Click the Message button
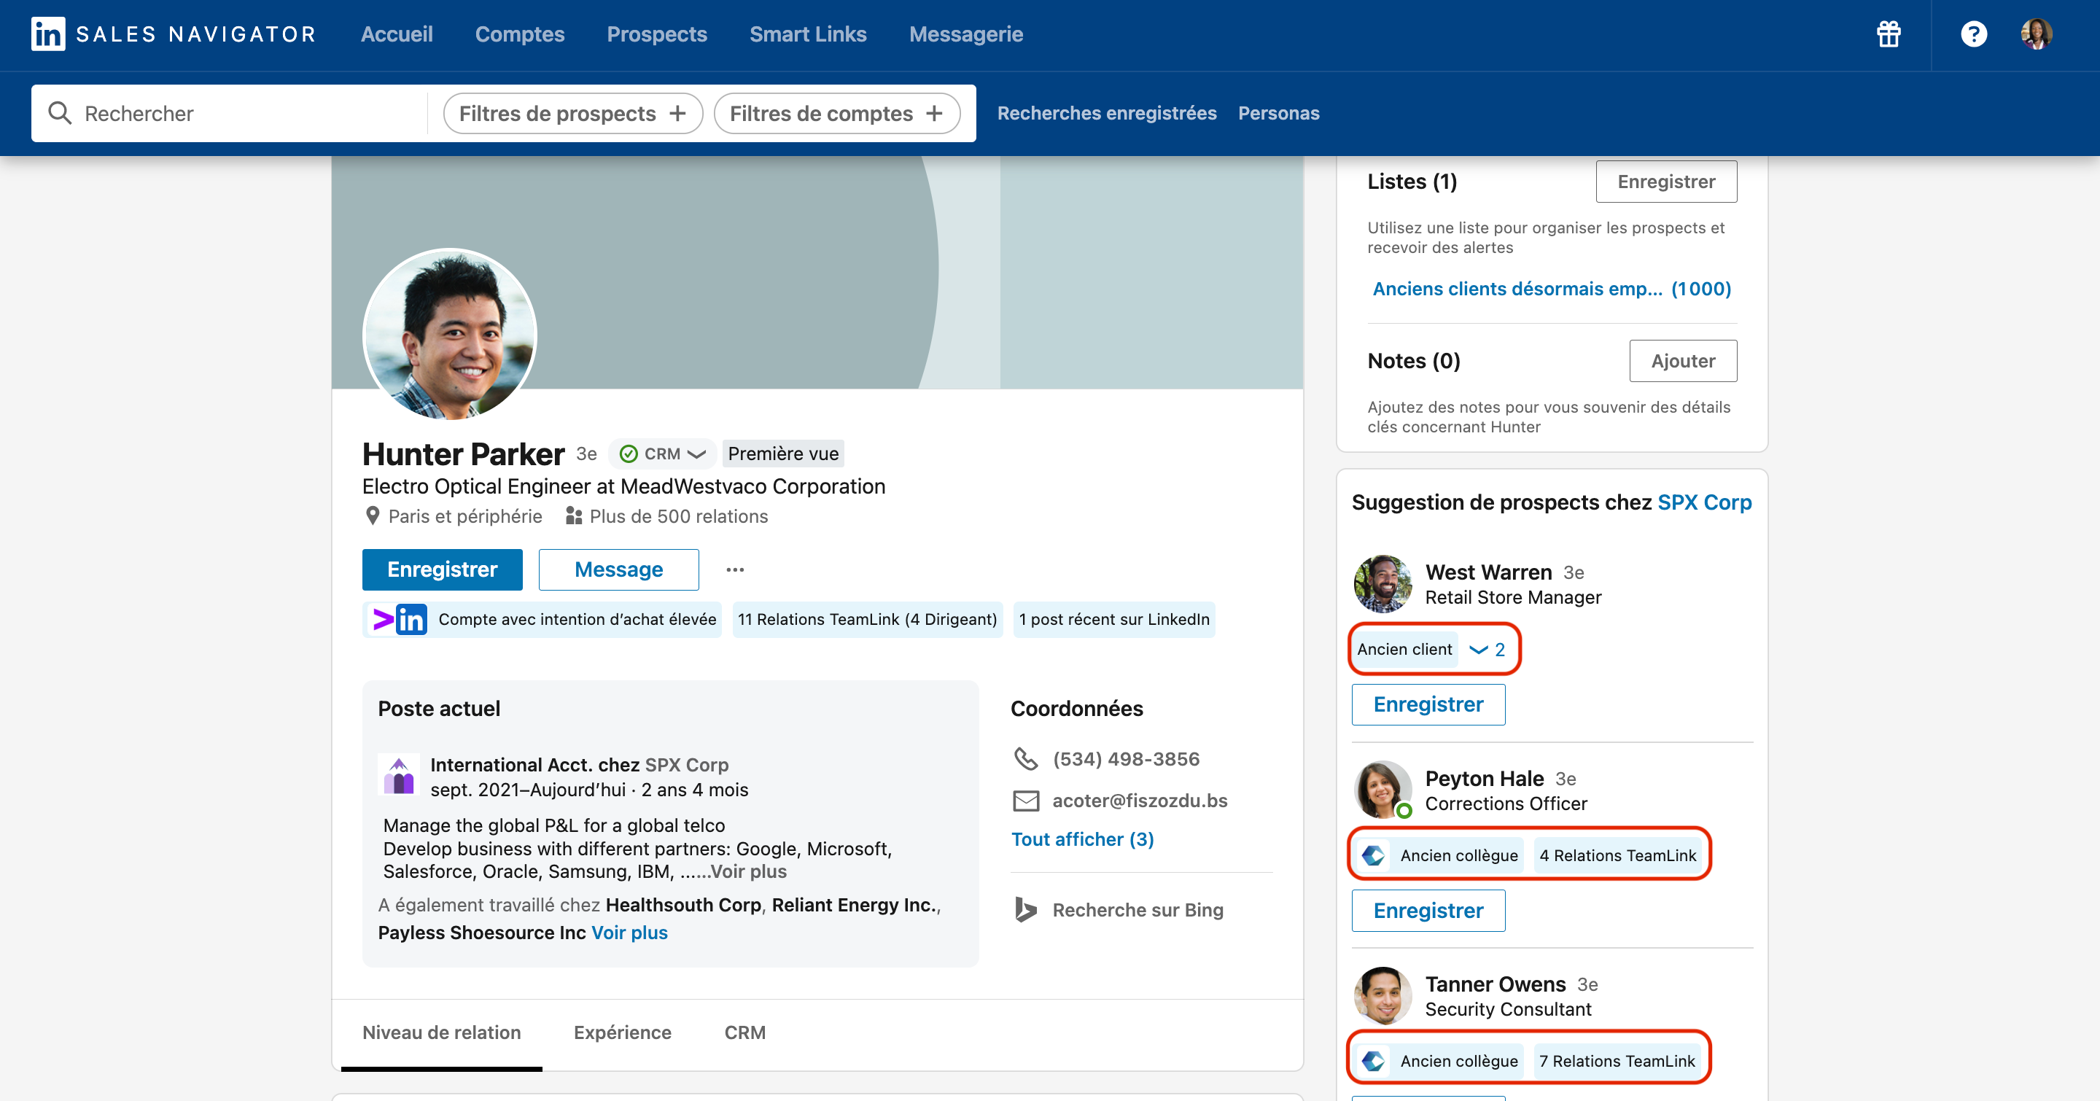The width and height of the screenshot is (2100, 1101). (618, 569)
